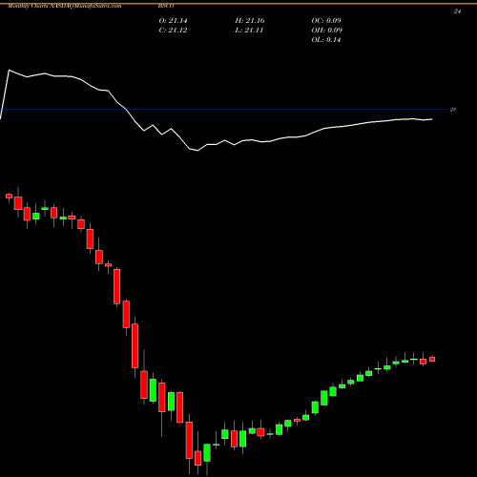477x477 pixels.
Task: Click the 'OH: 0.09' value
Action: 326,31
